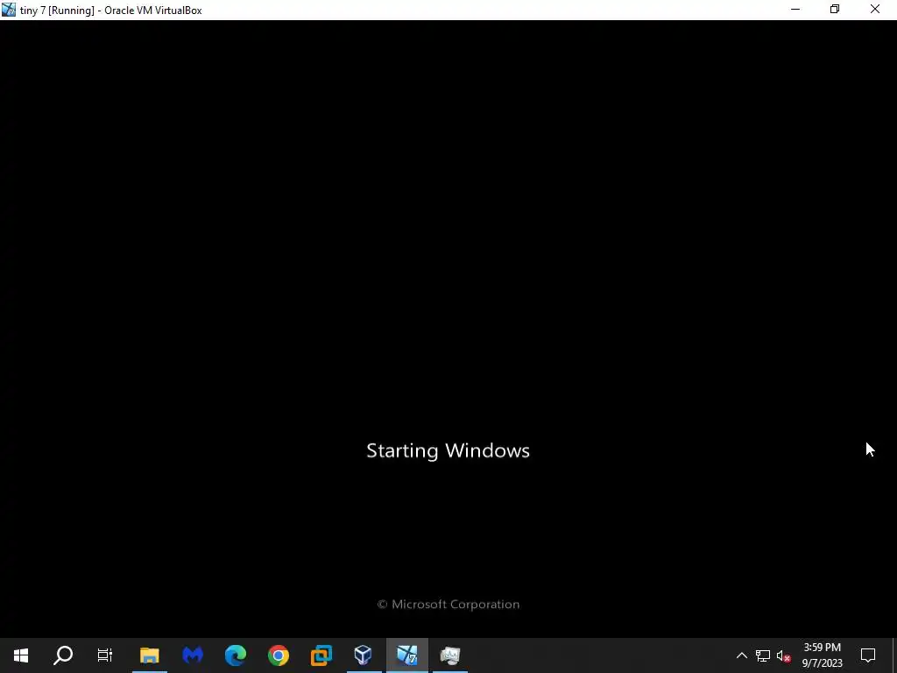Screen dimensions: 897x673
Task: Minimize the tiny 7 VirtualBox window
Action: pos(795,10)
